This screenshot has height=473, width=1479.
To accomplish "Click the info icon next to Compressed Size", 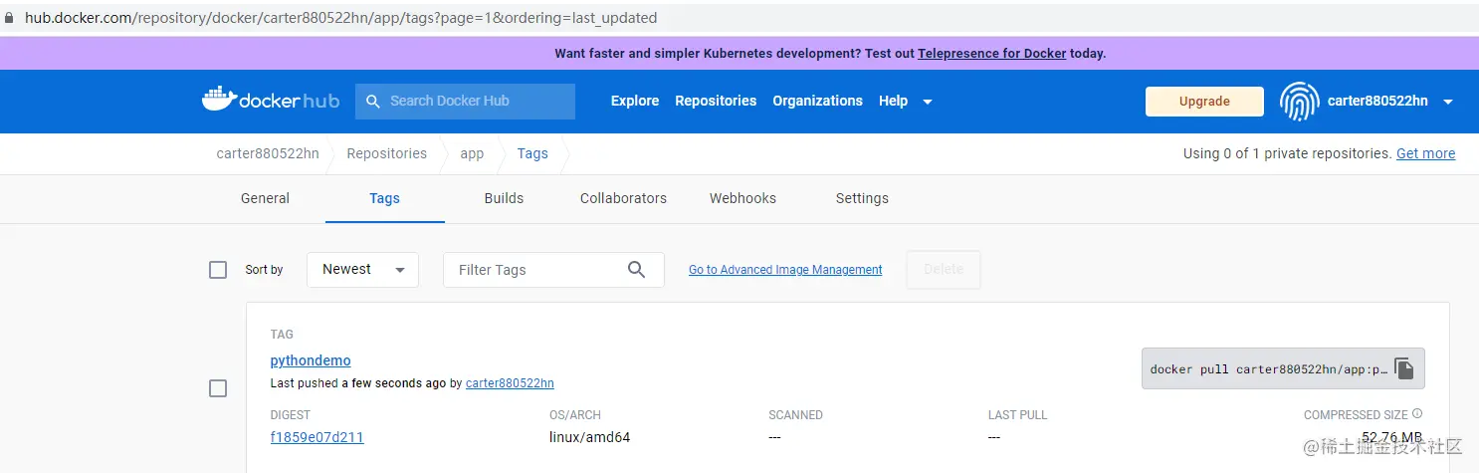I will 1417,414.
